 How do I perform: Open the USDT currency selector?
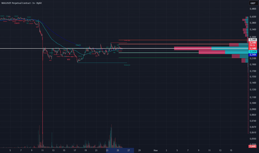[253, 3]
